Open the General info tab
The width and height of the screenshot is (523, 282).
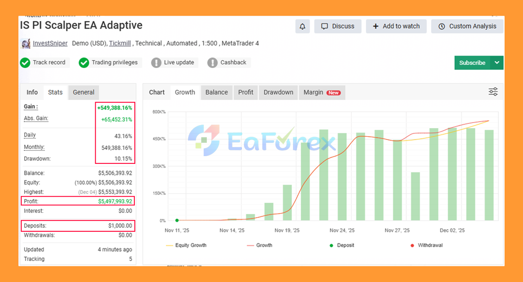tap(83, 92)
